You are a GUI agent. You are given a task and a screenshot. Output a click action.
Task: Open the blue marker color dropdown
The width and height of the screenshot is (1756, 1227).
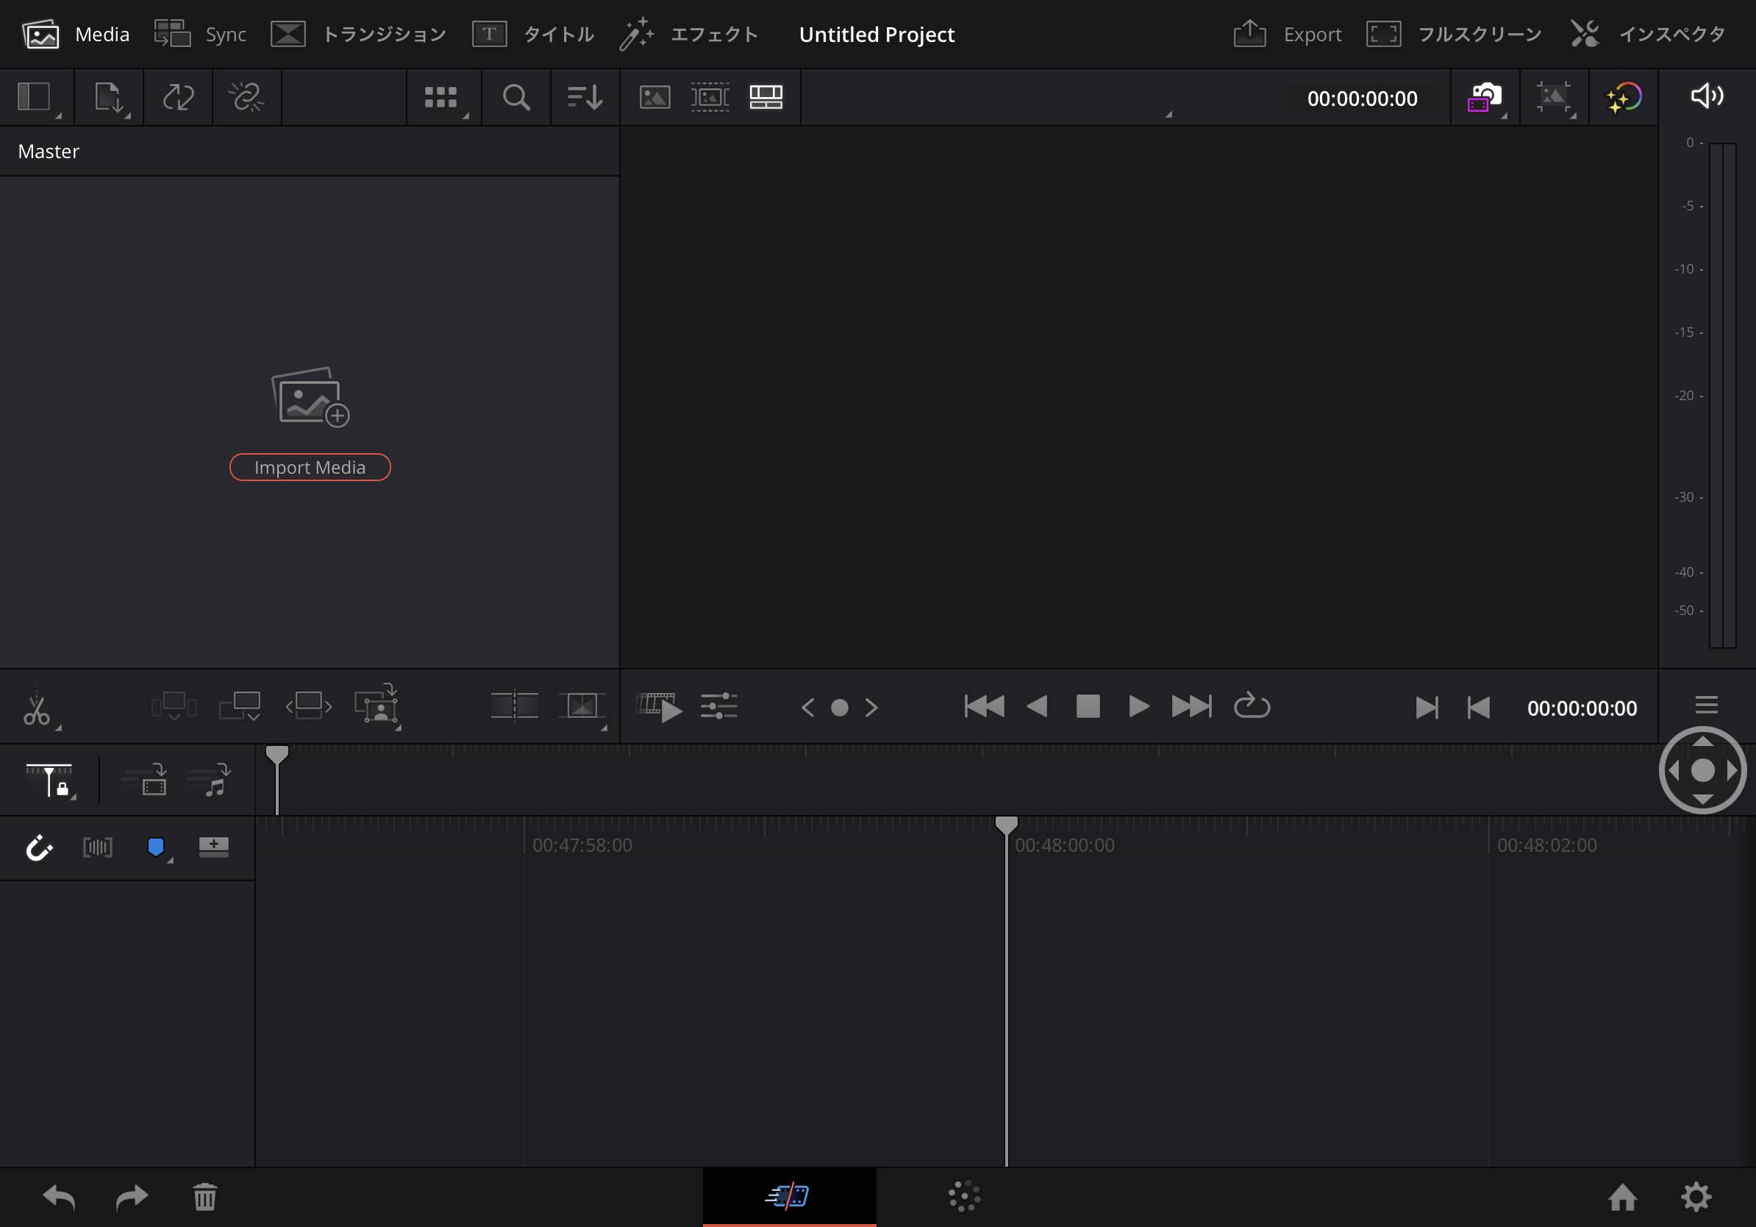[157, 847]
